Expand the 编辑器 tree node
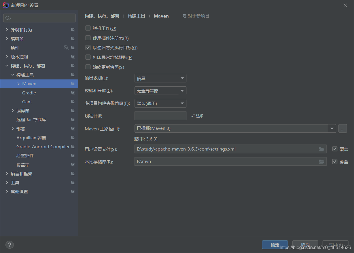The height and width of the screenshot is (253, 354). 7,39
